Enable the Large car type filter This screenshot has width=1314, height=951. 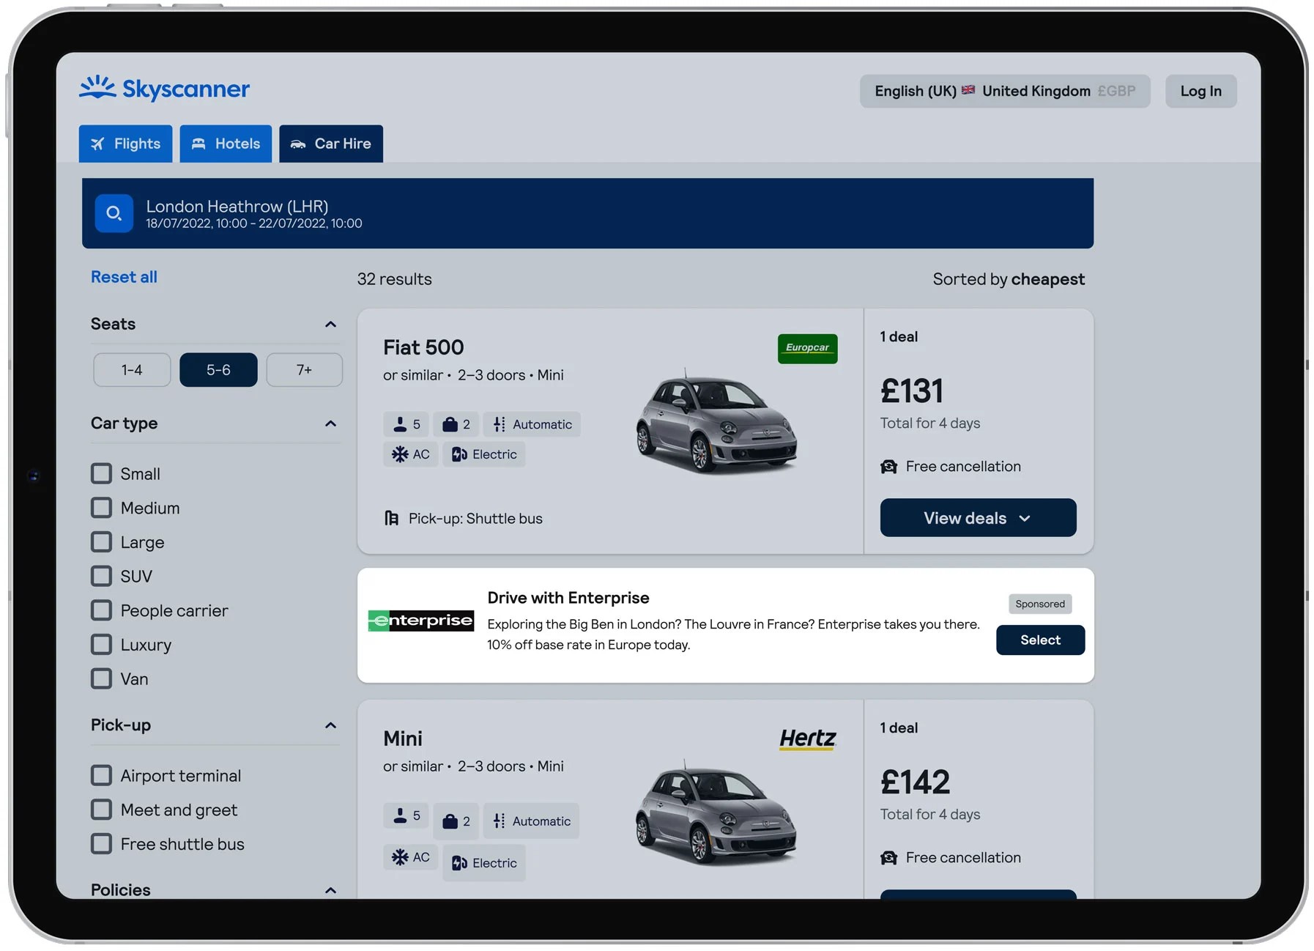tap(101, 542)
